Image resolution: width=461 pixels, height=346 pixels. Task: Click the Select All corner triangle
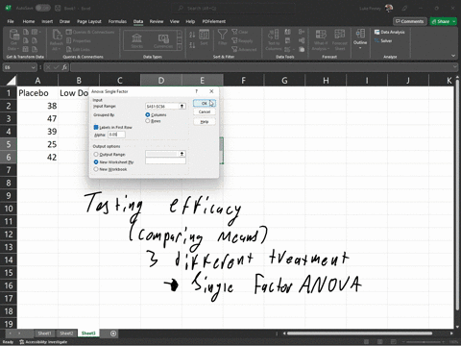[11, 80]
